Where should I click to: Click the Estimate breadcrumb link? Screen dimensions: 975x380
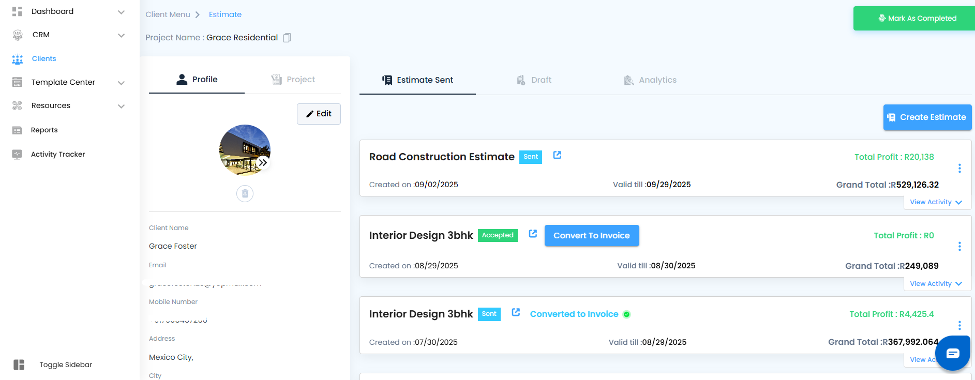click(225, 14)
